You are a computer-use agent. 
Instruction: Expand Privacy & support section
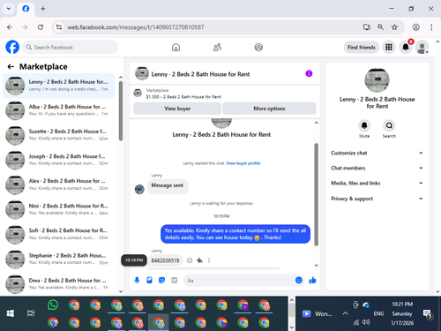(x=377, y=199)
